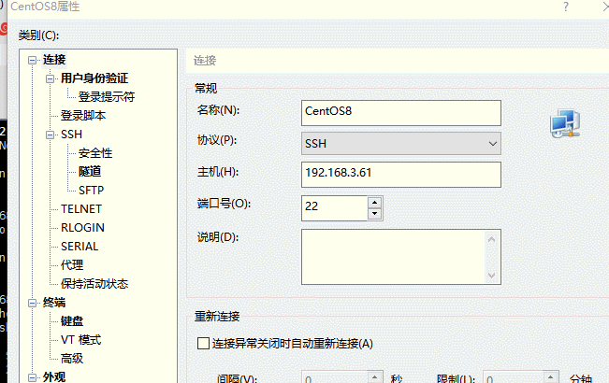Select SFTP under SSH
Image resolution: width=609 pixels, height=383 pixels.
coord(92,191)
